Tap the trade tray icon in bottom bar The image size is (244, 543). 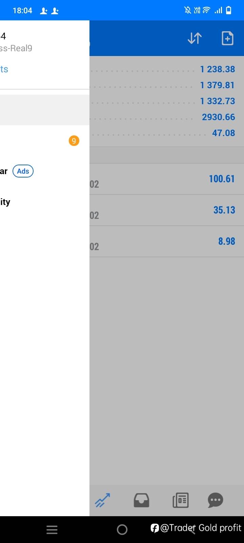[x=141, y=500]
